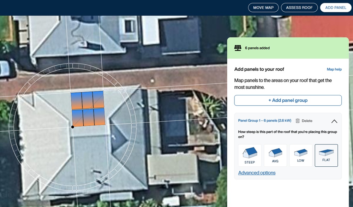Select the Add Panel mode

335,8
